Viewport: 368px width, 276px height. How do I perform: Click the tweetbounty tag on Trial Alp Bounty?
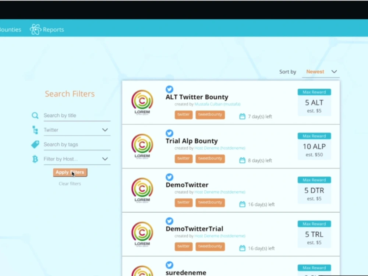pos(210,158)
